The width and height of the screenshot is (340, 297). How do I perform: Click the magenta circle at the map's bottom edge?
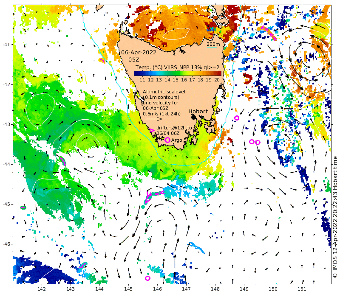(147, 278)
